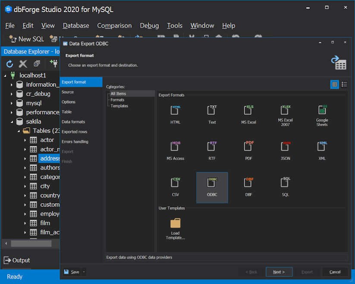Open the Debug menu
Screen dimensions: 355x284
(x=149, y=25)
